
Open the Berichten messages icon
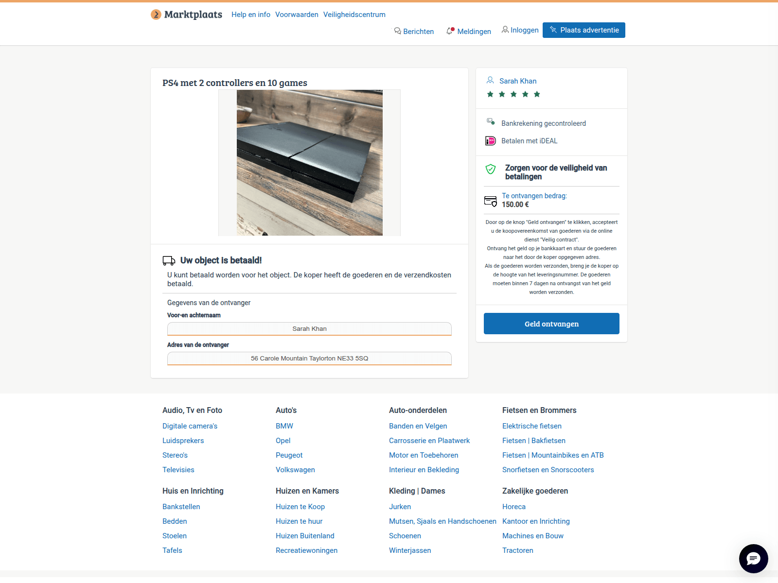point(397,31)
